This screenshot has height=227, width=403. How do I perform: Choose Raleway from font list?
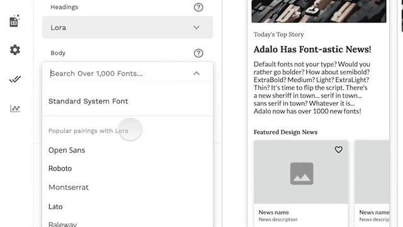point(62,224)
